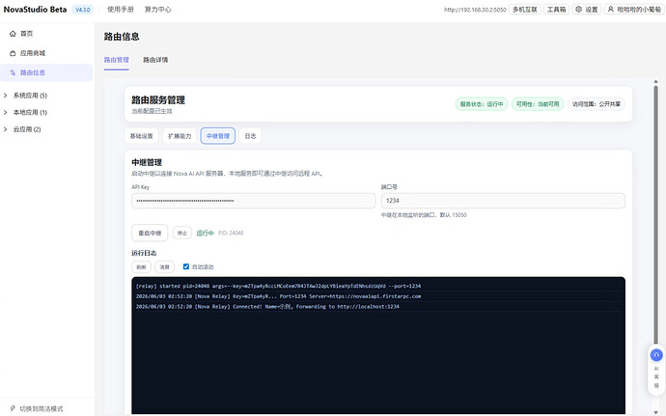The width and height of the screenshot is (666, 416).
Task: Click the 设置 gear icon
Action: click(x=578, y=9)
